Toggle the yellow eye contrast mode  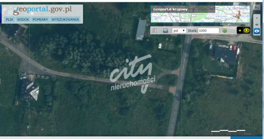tap(247, 30)
